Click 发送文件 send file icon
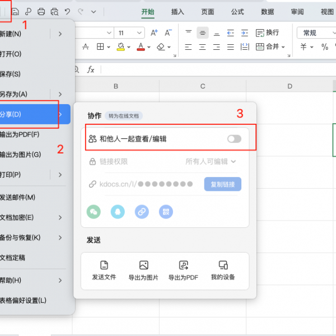 104,270
